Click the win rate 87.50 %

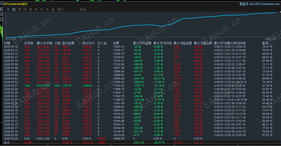click(x=267, y=135)
